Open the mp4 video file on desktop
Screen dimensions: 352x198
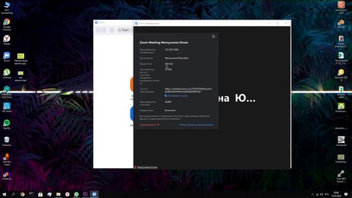(x=21, y=76)
